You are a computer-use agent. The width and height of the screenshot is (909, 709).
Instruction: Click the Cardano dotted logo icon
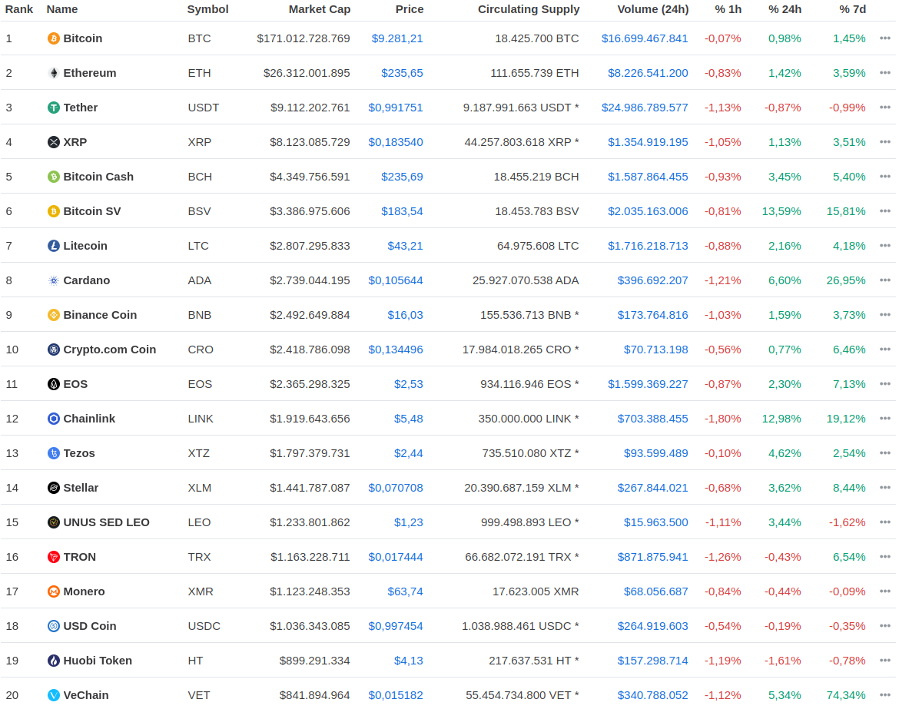click(x=53, y=280)
